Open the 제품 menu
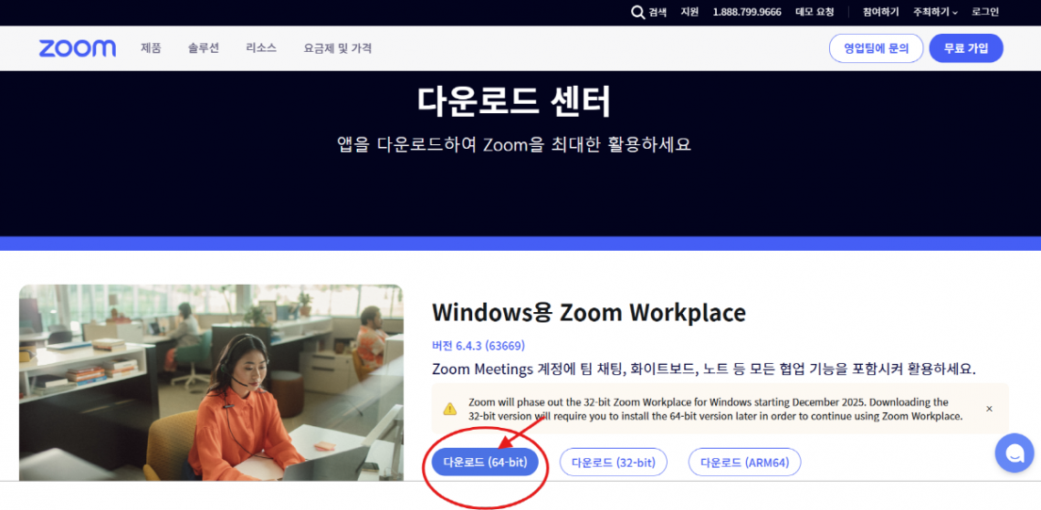Image resolution: width=1041 pixels, height=510 pixels. coord(151,48)
